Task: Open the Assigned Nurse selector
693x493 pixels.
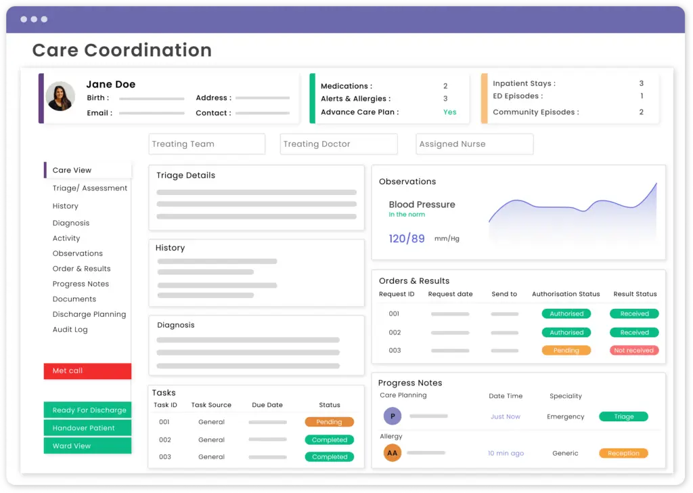Action: pos(474,144)
